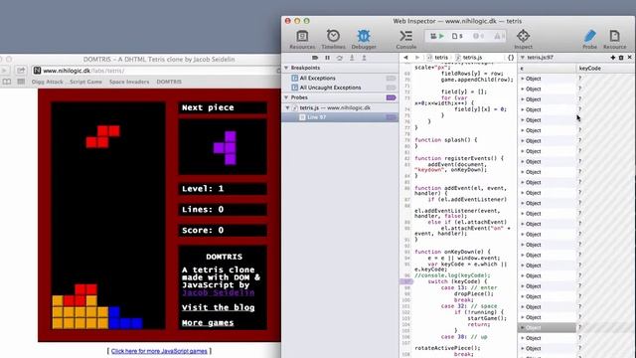Show the Console in Web Inspector
Screen dimensions: 636x358
[406, 40]
